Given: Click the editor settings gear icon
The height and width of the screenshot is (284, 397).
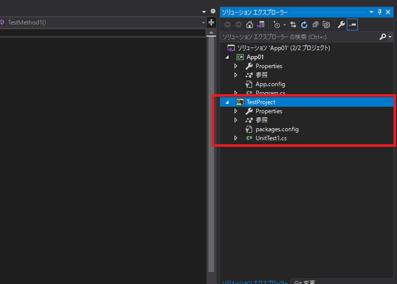Looking at the screenshot, I should coord(213,11).
